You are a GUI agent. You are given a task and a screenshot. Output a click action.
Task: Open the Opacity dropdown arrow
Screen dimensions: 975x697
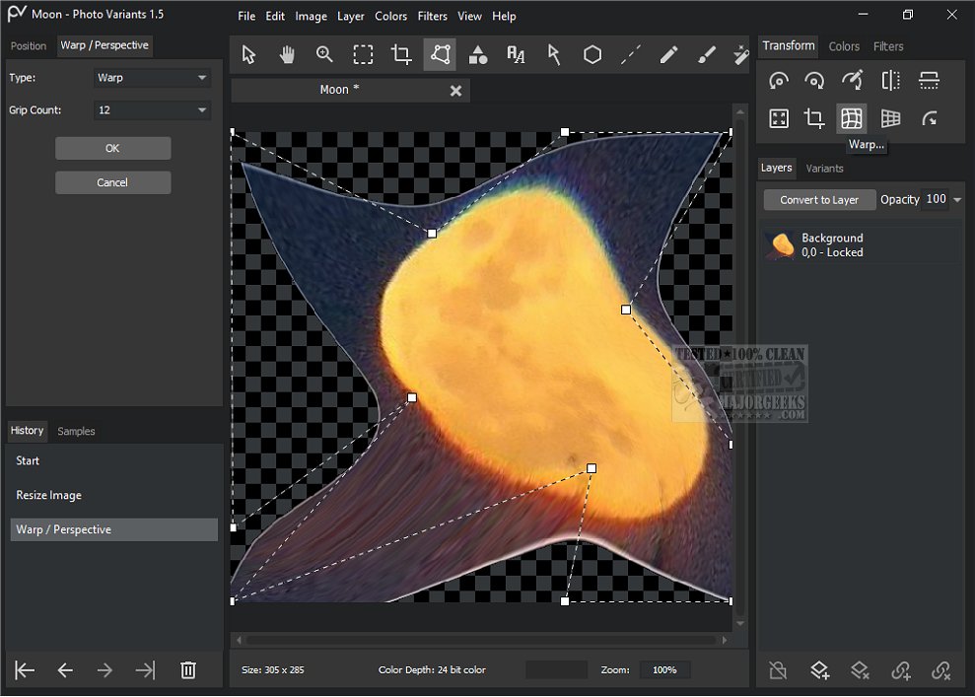(957, 200)
